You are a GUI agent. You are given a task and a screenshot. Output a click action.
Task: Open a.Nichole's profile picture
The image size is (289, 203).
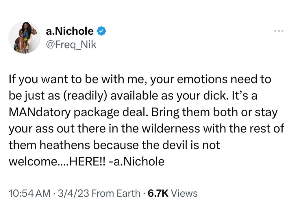point(24,38)
